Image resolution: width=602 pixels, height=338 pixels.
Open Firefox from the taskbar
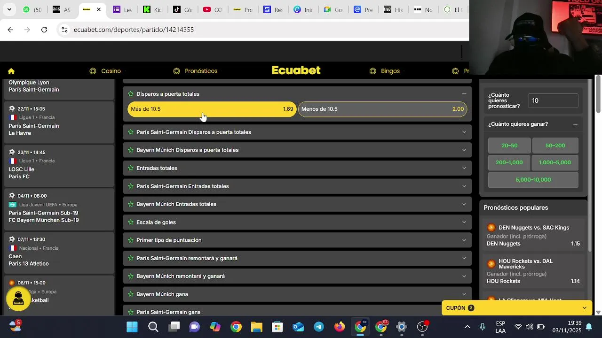340,327
